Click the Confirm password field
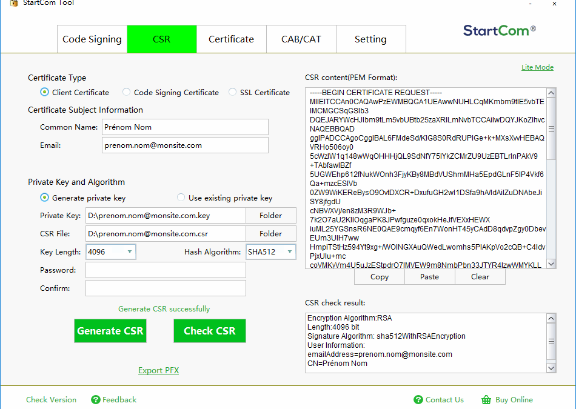Viewport: 576px width, 409px height. click(x=166, y=288)
